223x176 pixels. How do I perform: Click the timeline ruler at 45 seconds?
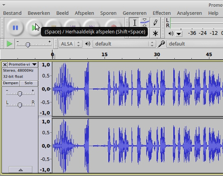click(x=209, y=55)
